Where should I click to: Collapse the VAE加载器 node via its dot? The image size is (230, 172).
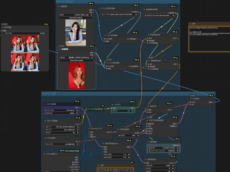pos(45,138)
